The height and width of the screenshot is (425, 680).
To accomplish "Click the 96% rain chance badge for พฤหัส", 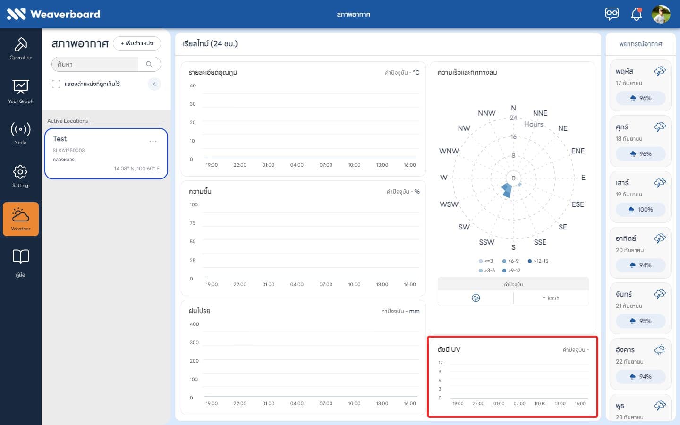I will tap(641, 98).
